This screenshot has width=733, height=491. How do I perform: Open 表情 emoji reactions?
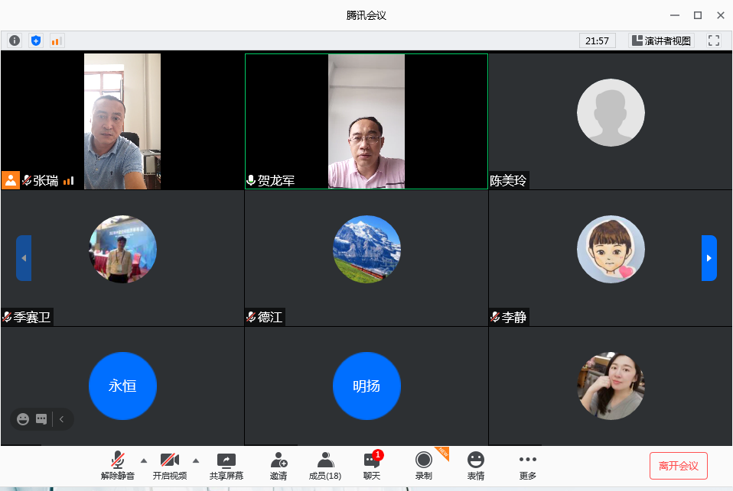coord(476,466)
